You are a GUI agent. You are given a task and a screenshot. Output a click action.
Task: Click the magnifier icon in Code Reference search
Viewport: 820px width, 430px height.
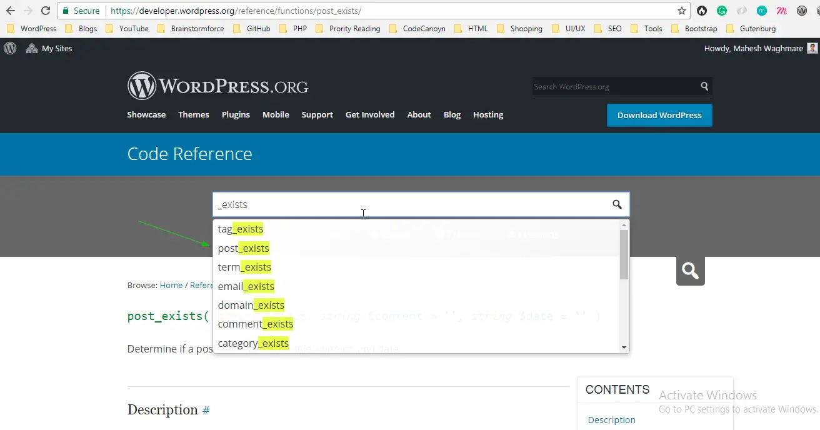coord(617,204)
